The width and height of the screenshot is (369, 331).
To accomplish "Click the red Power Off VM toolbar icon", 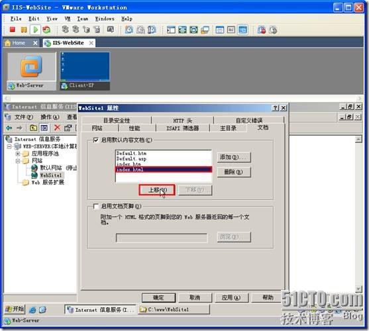I will tap(12, 30).
